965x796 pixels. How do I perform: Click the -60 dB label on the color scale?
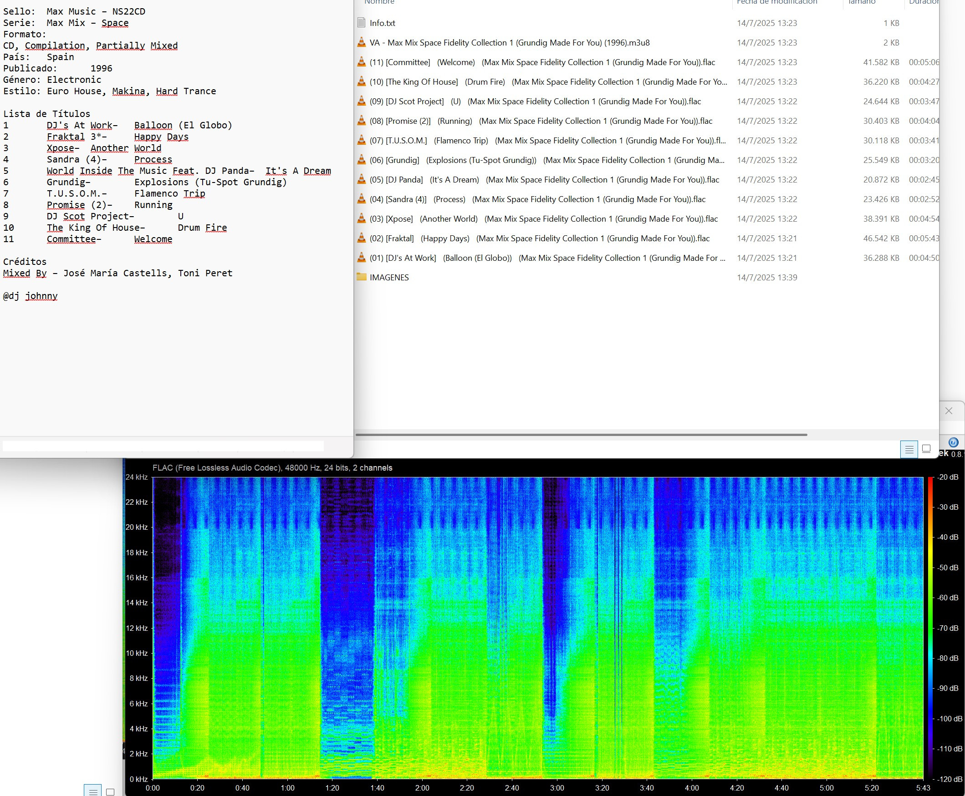coord(947,598)
